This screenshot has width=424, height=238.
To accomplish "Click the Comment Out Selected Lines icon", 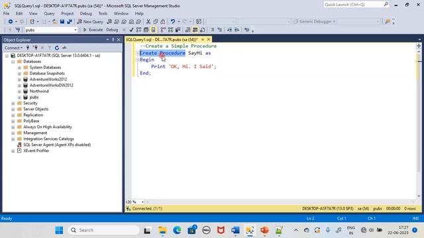I will (212, 30).
